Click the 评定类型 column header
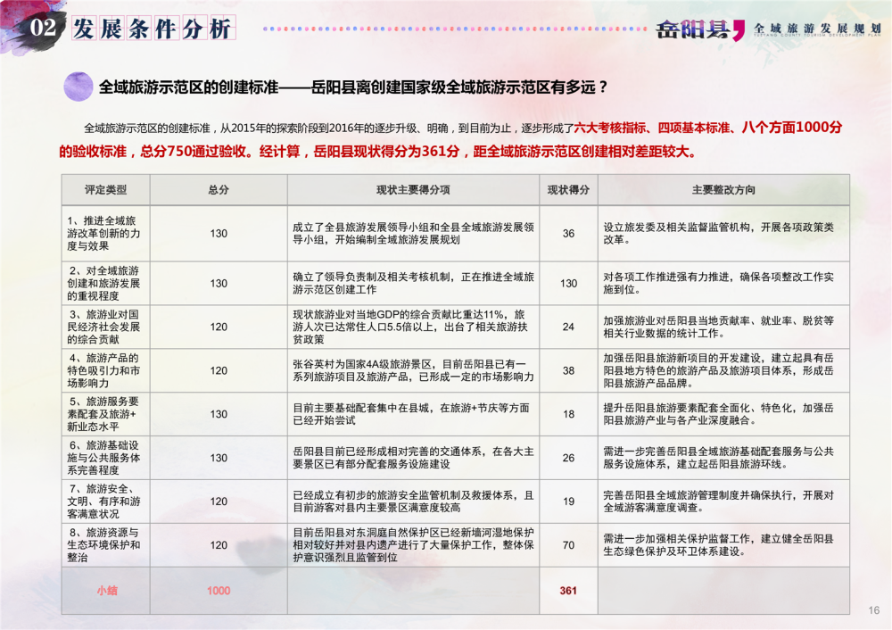Viewport: 892px width, 630px height. (x=105, y=190)
